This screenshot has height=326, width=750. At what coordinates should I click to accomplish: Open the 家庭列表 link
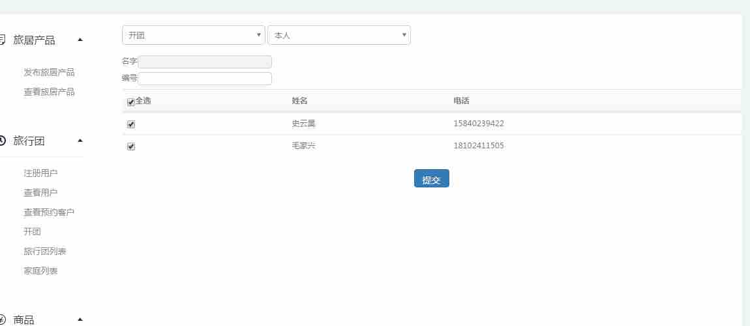tap(40, 271)
